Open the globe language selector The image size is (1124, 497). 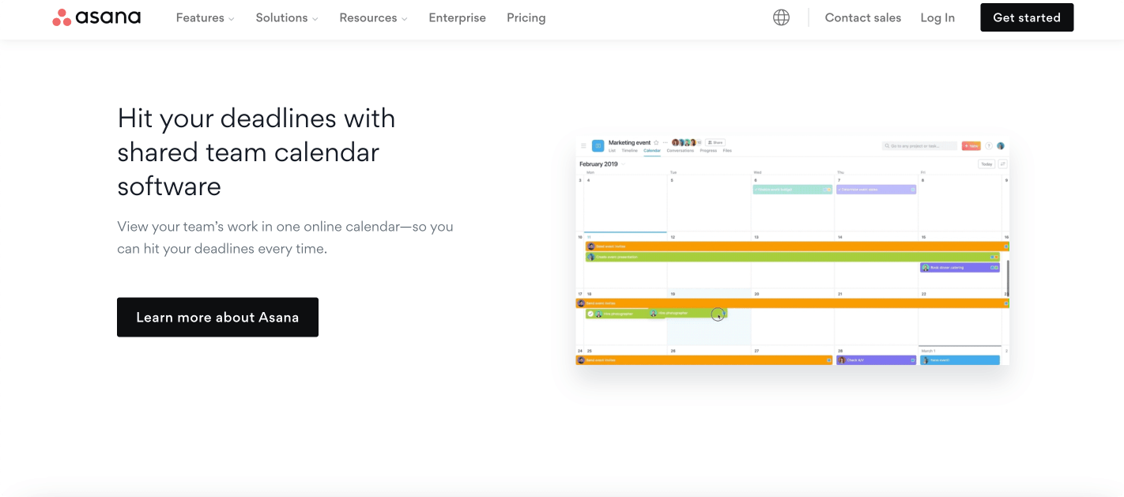781,17
